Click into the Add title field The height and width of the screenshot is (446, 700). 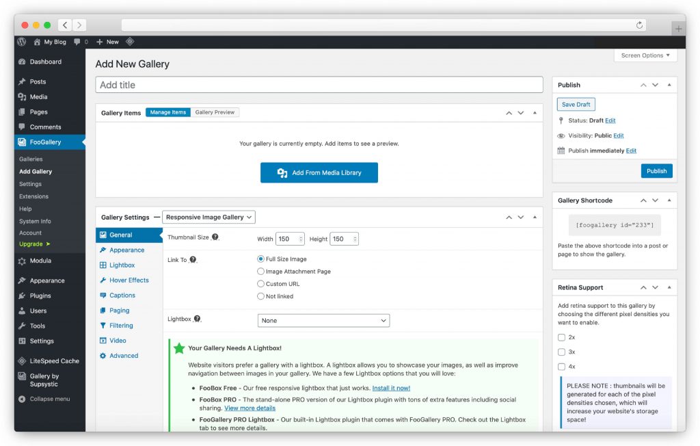[x=319, y=85]
